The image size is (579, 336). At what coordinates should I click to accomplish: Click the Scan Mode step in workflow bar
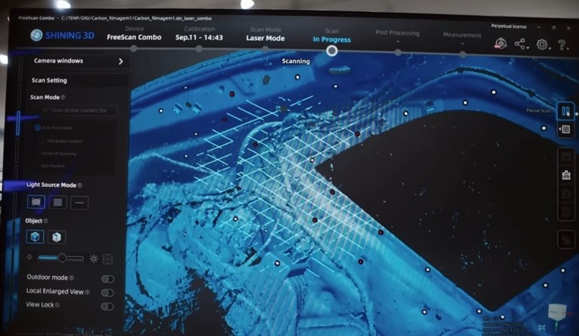265,34
